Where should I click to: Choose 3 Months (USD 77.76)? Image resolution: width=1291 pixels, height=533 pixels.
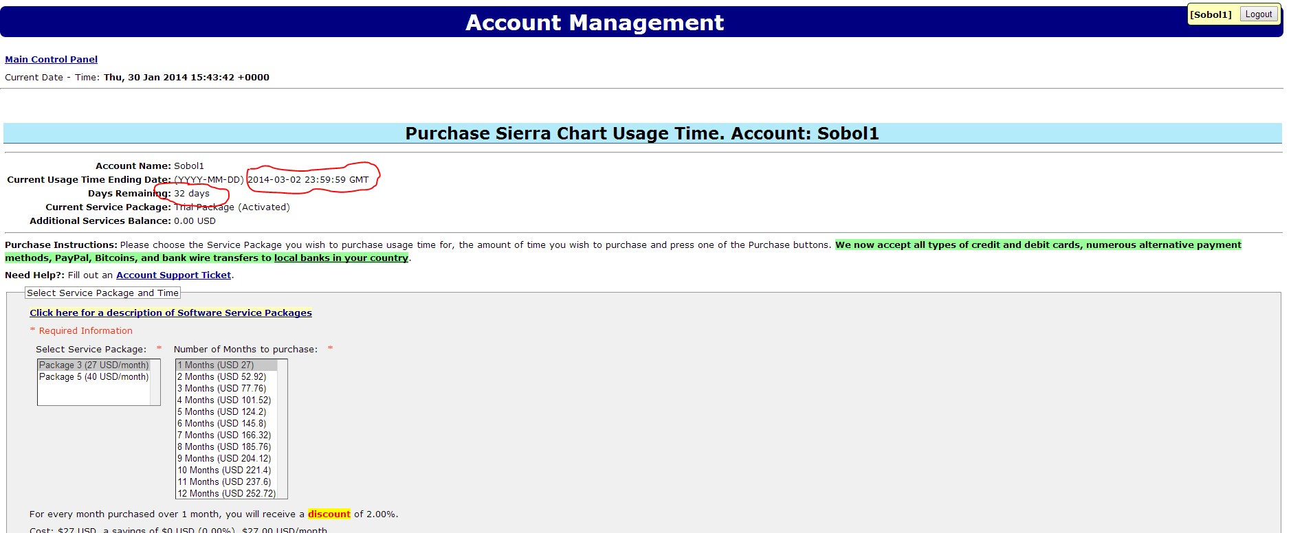pos(226,389)
